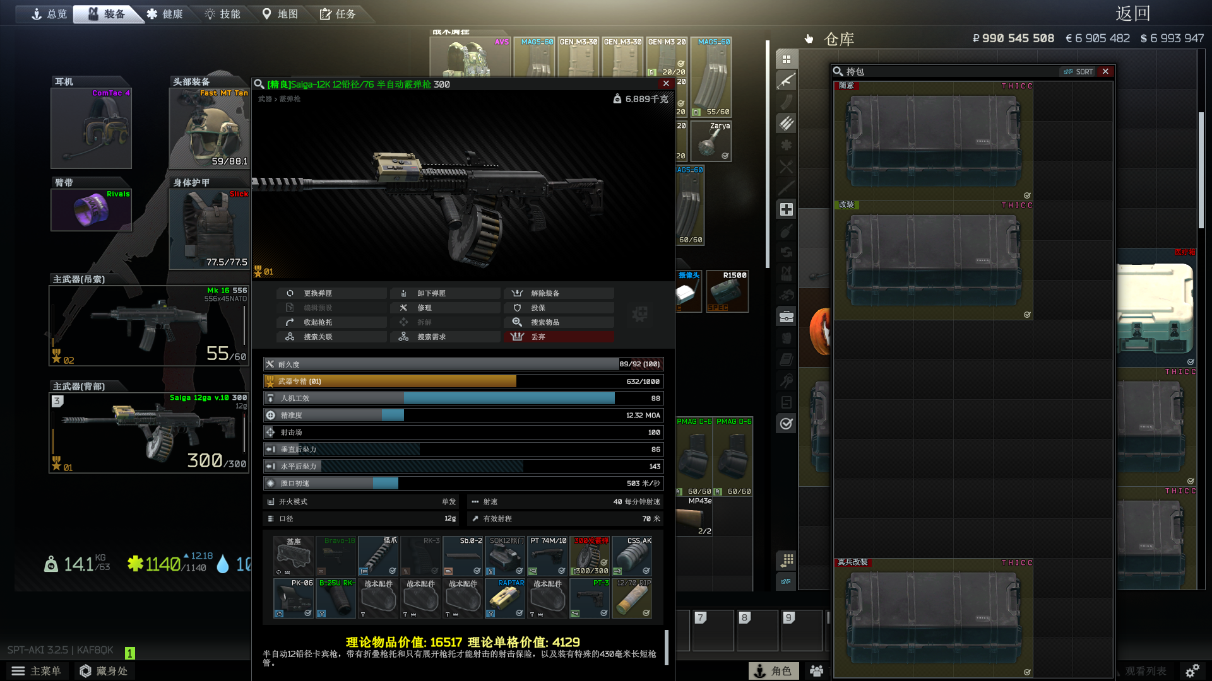Viewport: 1212px width, 681px height.
Task: Open the 任务 tasks tab
Action: tap(338, 14)
